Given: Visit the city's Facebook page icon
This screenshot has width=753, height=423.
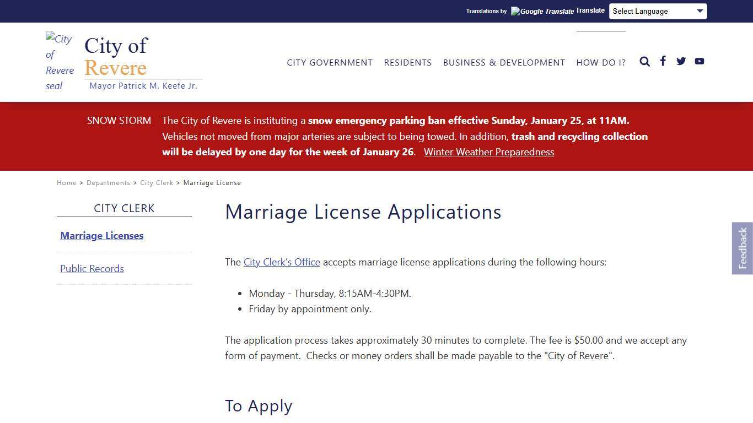Looking at the screenshot, I should tap(663, 61).
